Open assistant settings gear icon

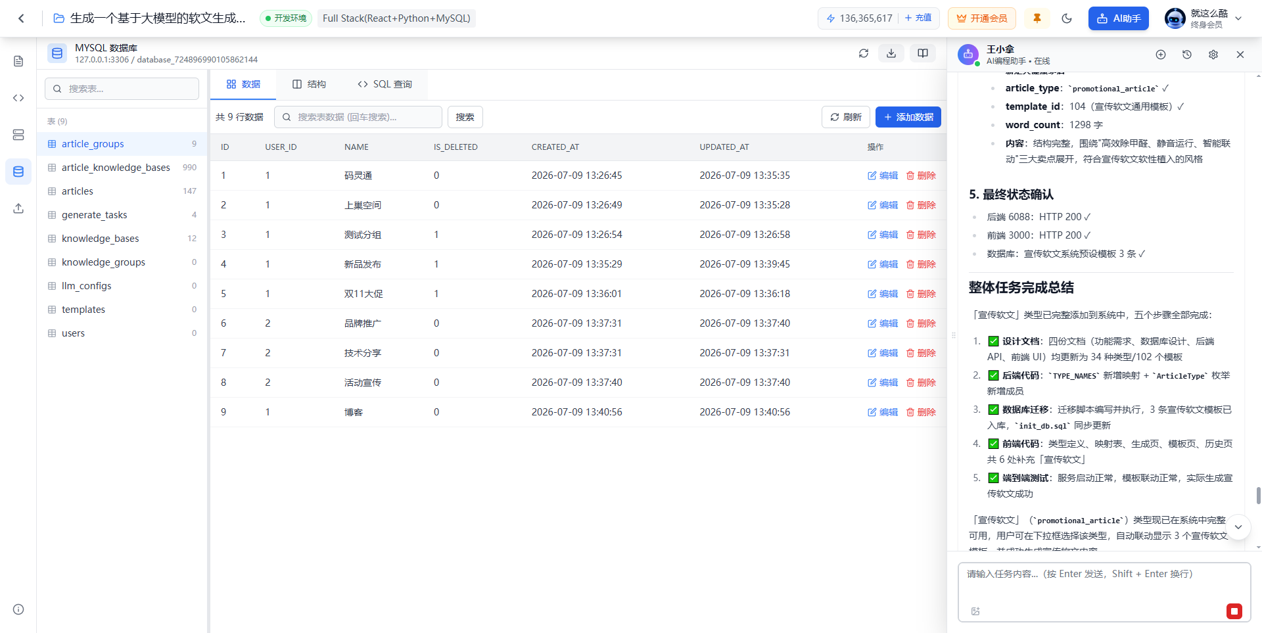coord(1213,55)
